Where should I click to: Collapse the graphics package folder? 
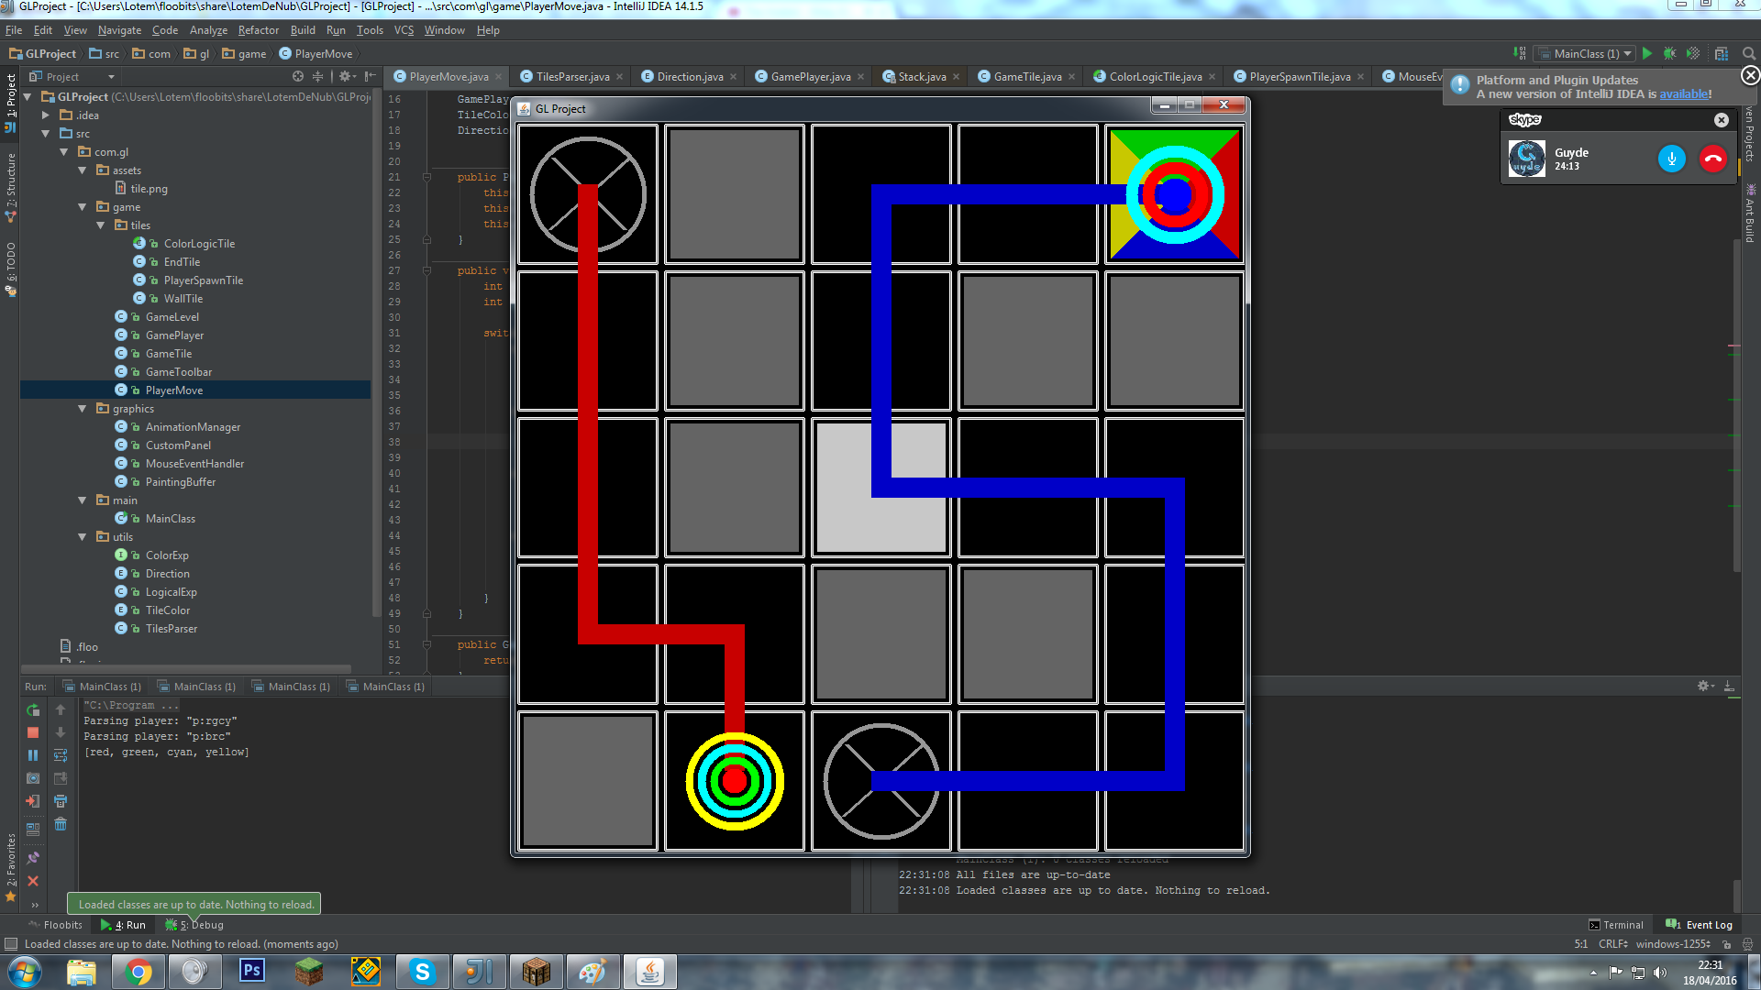(83, 409)
